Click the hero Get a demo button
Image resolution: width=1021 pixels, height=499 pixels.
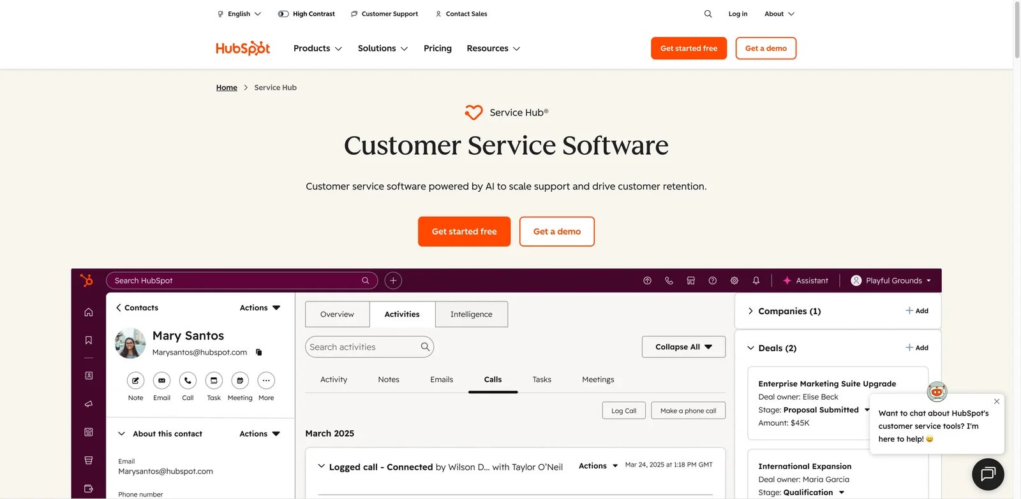pos(557,231)
